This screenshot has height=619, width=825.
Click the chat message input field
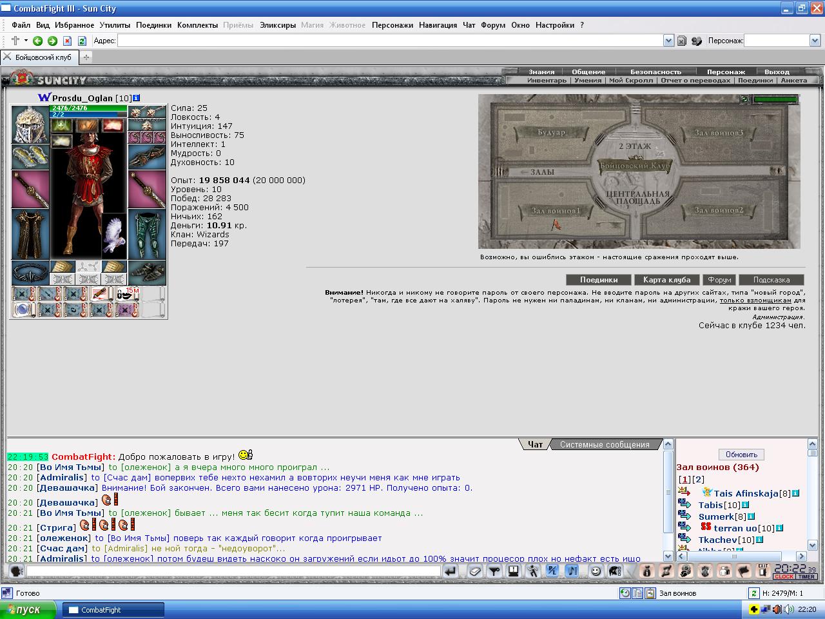pyautogui.click(x=233, y=571)
